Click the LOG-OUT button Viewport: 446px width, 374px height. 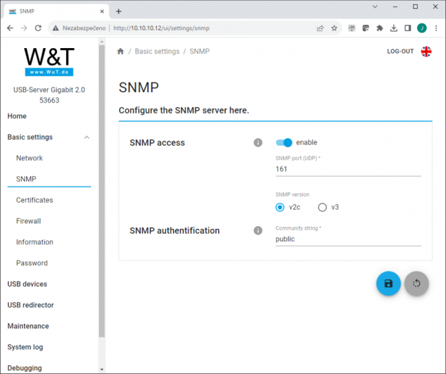pyautogui.click(x=400, y=52)
